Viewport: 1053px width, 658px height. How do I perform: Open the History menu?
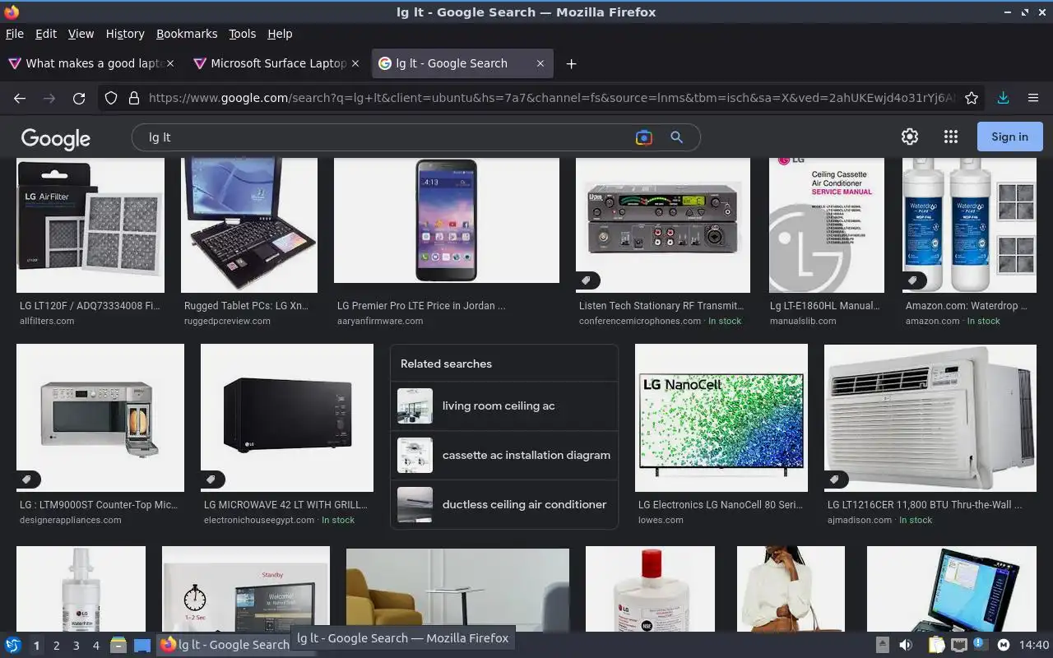[x=125, y=34]
